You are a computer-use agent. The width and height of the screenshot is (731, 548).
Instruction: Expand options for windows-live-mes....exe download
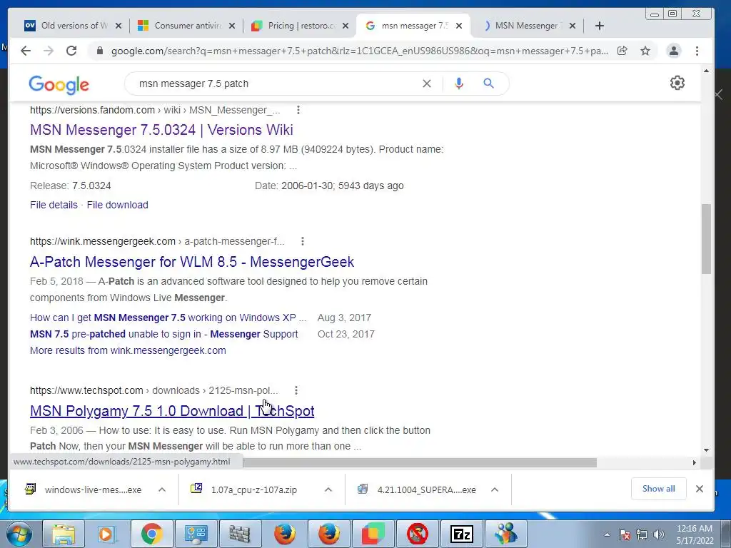click(162, 489)
